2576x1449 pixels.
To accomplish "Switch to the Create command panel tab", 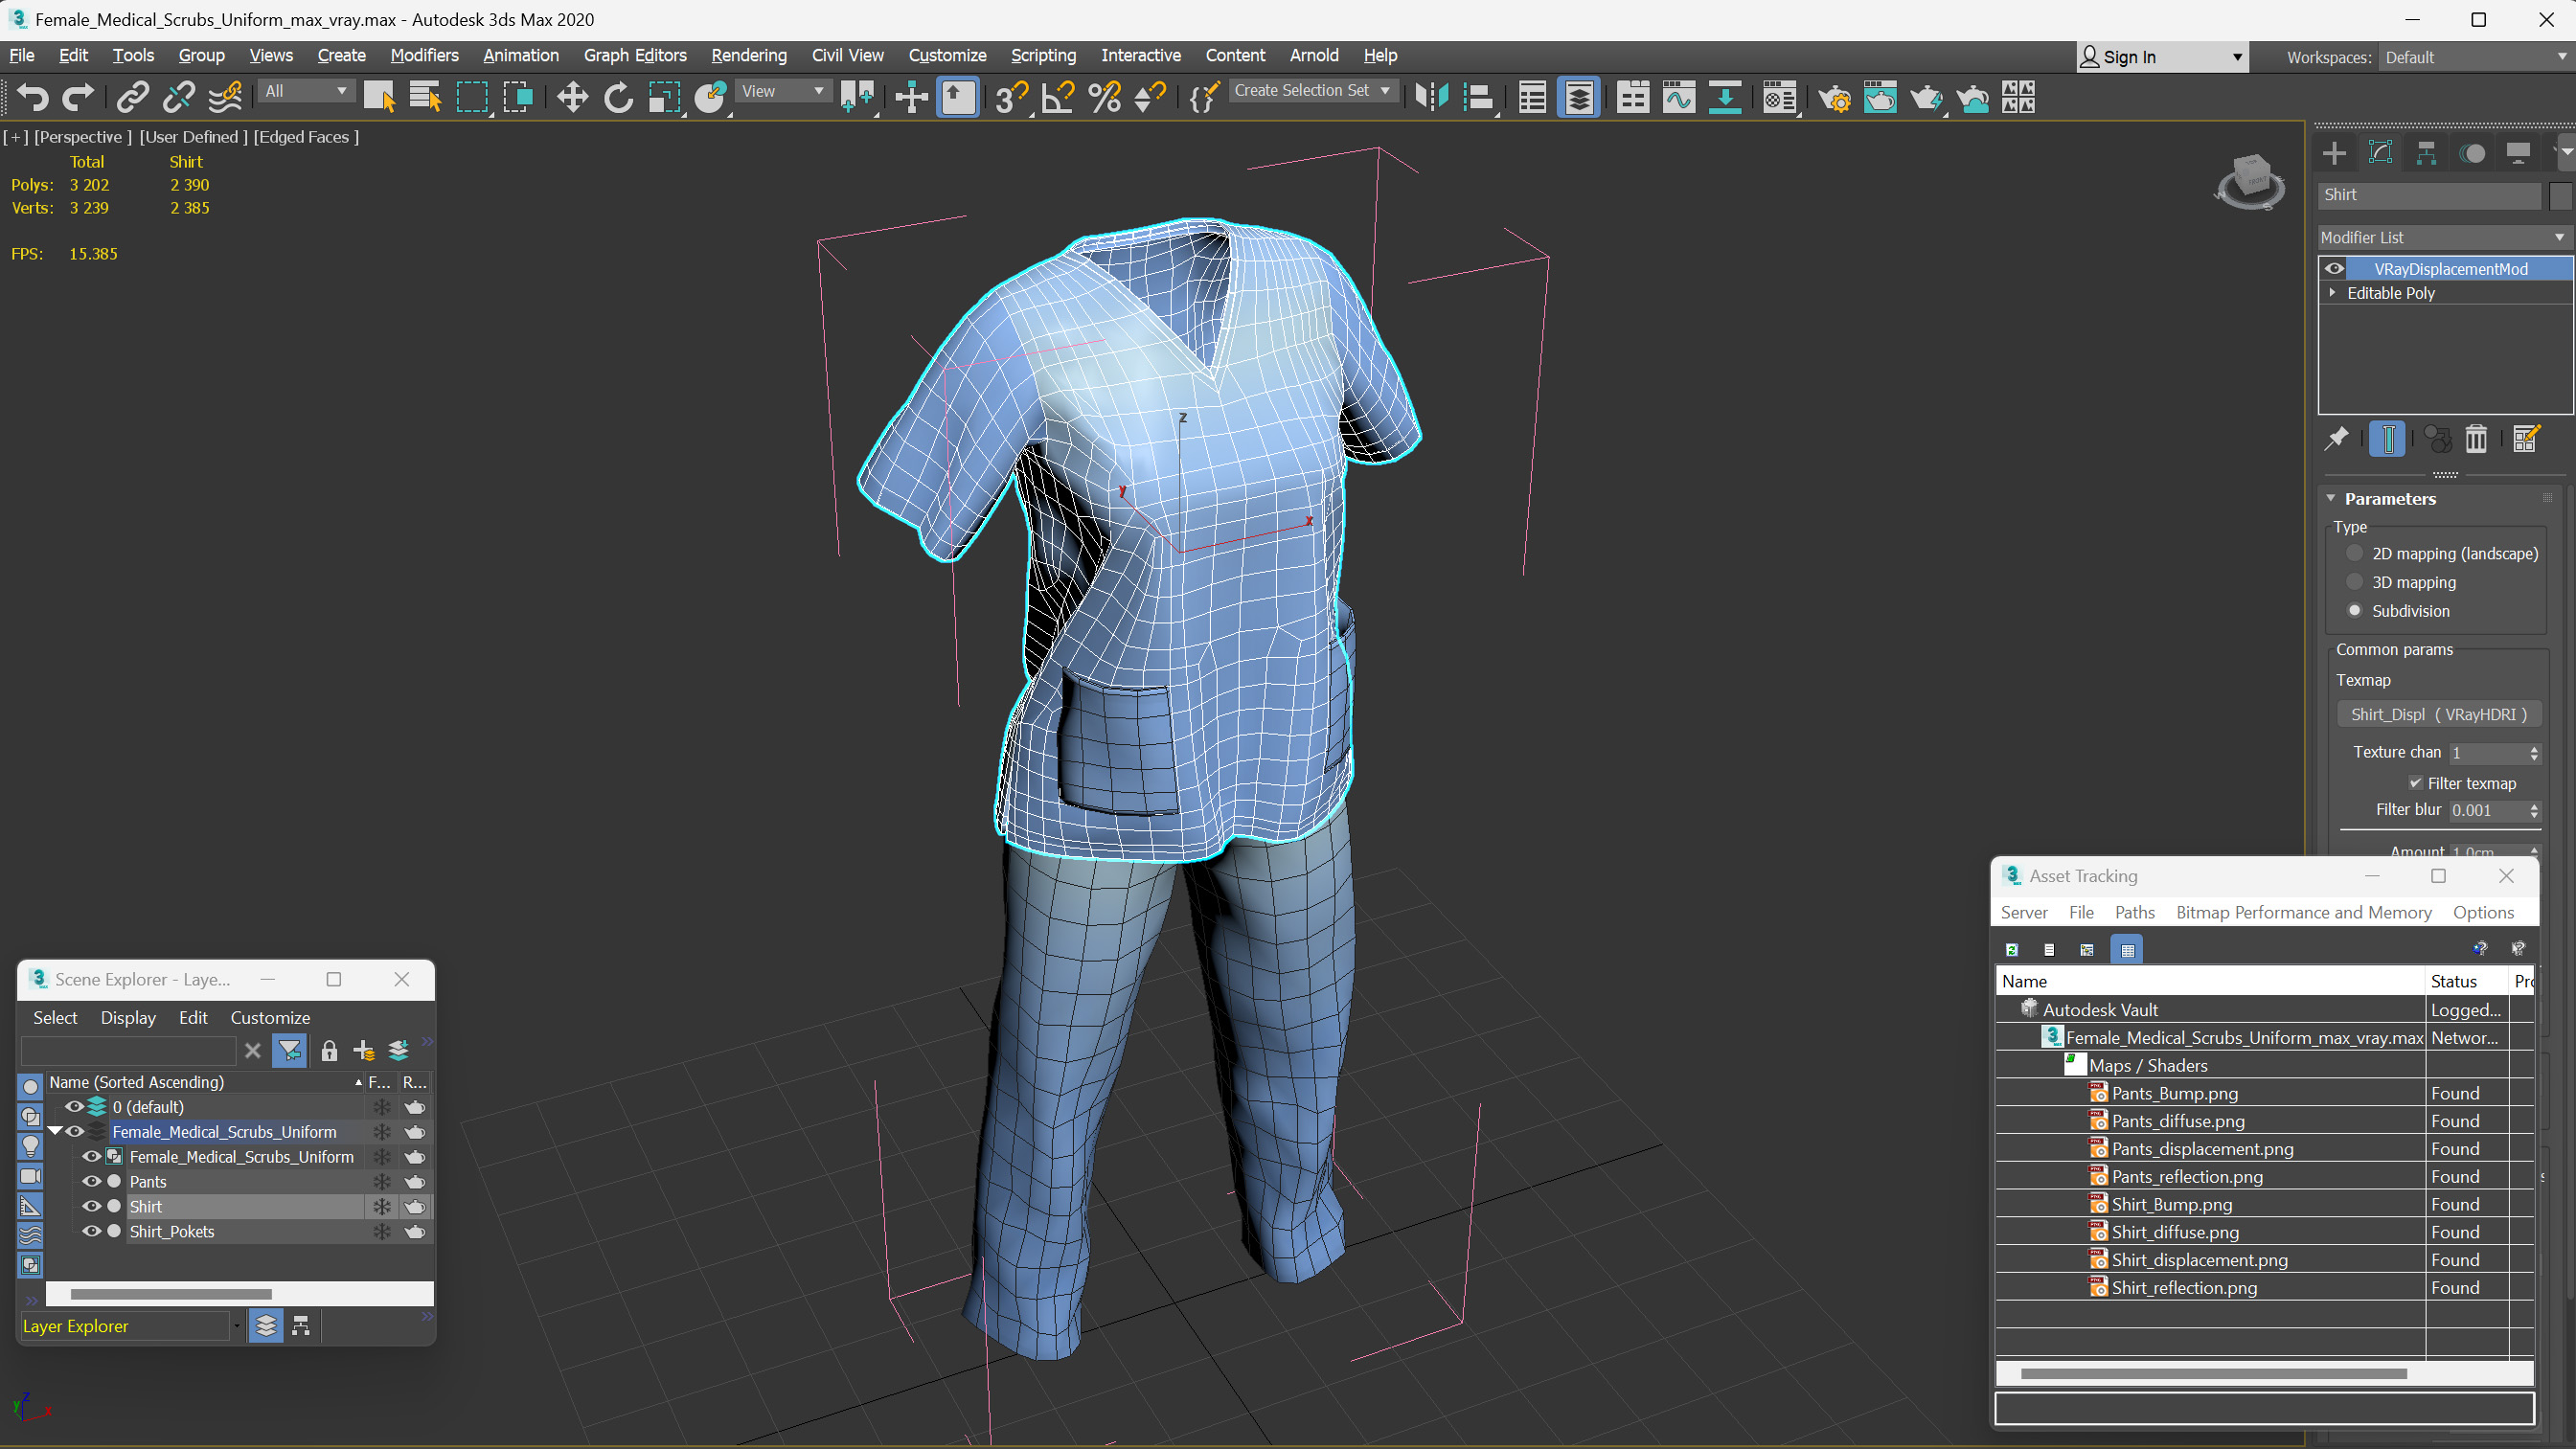I will tap(2334, 153).
